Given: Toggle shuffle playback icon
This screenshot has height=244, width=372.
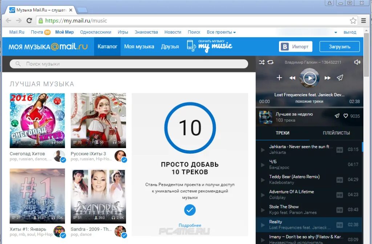Looking at the screenshot, I should pos(262,62).
